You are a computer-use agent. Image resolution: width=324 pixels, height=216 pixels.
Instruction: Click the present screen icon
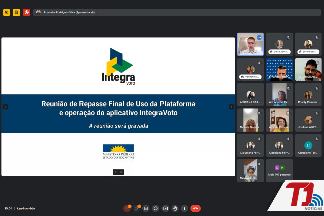(165, 208)
